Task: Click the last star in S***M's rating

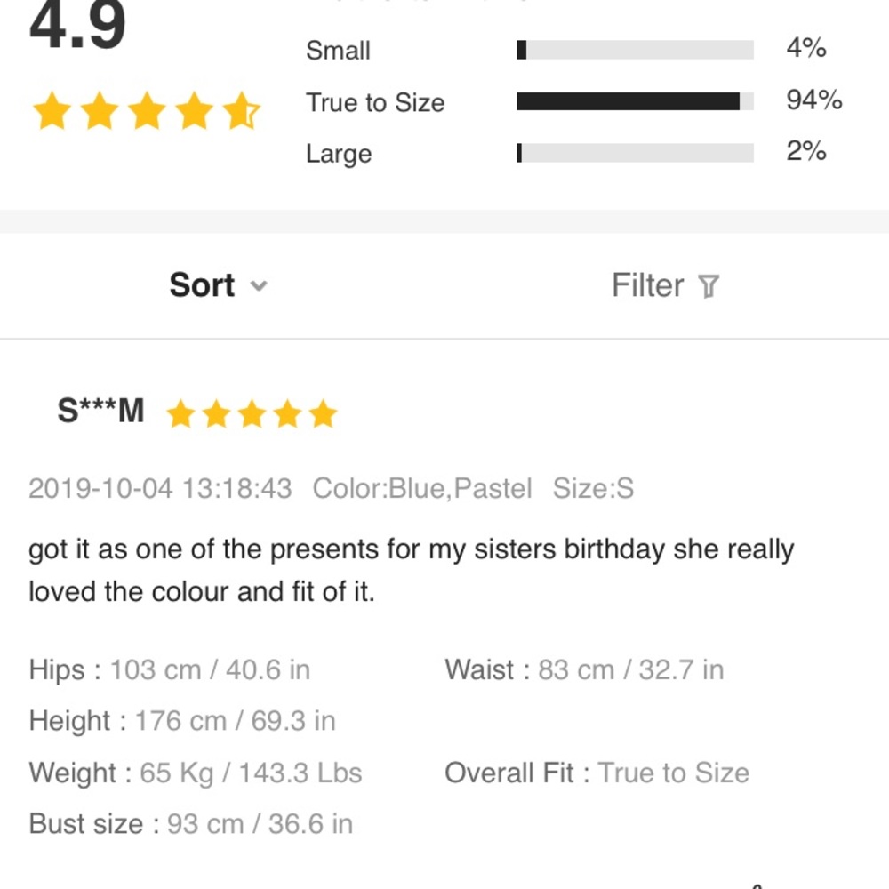Action: [323, 414]
